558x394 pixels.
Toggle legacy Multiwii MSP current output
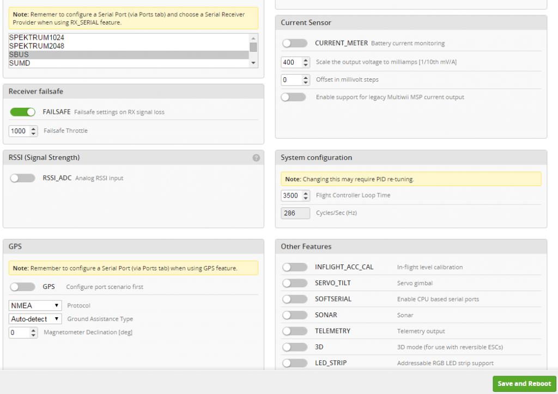tap(294, 97)
